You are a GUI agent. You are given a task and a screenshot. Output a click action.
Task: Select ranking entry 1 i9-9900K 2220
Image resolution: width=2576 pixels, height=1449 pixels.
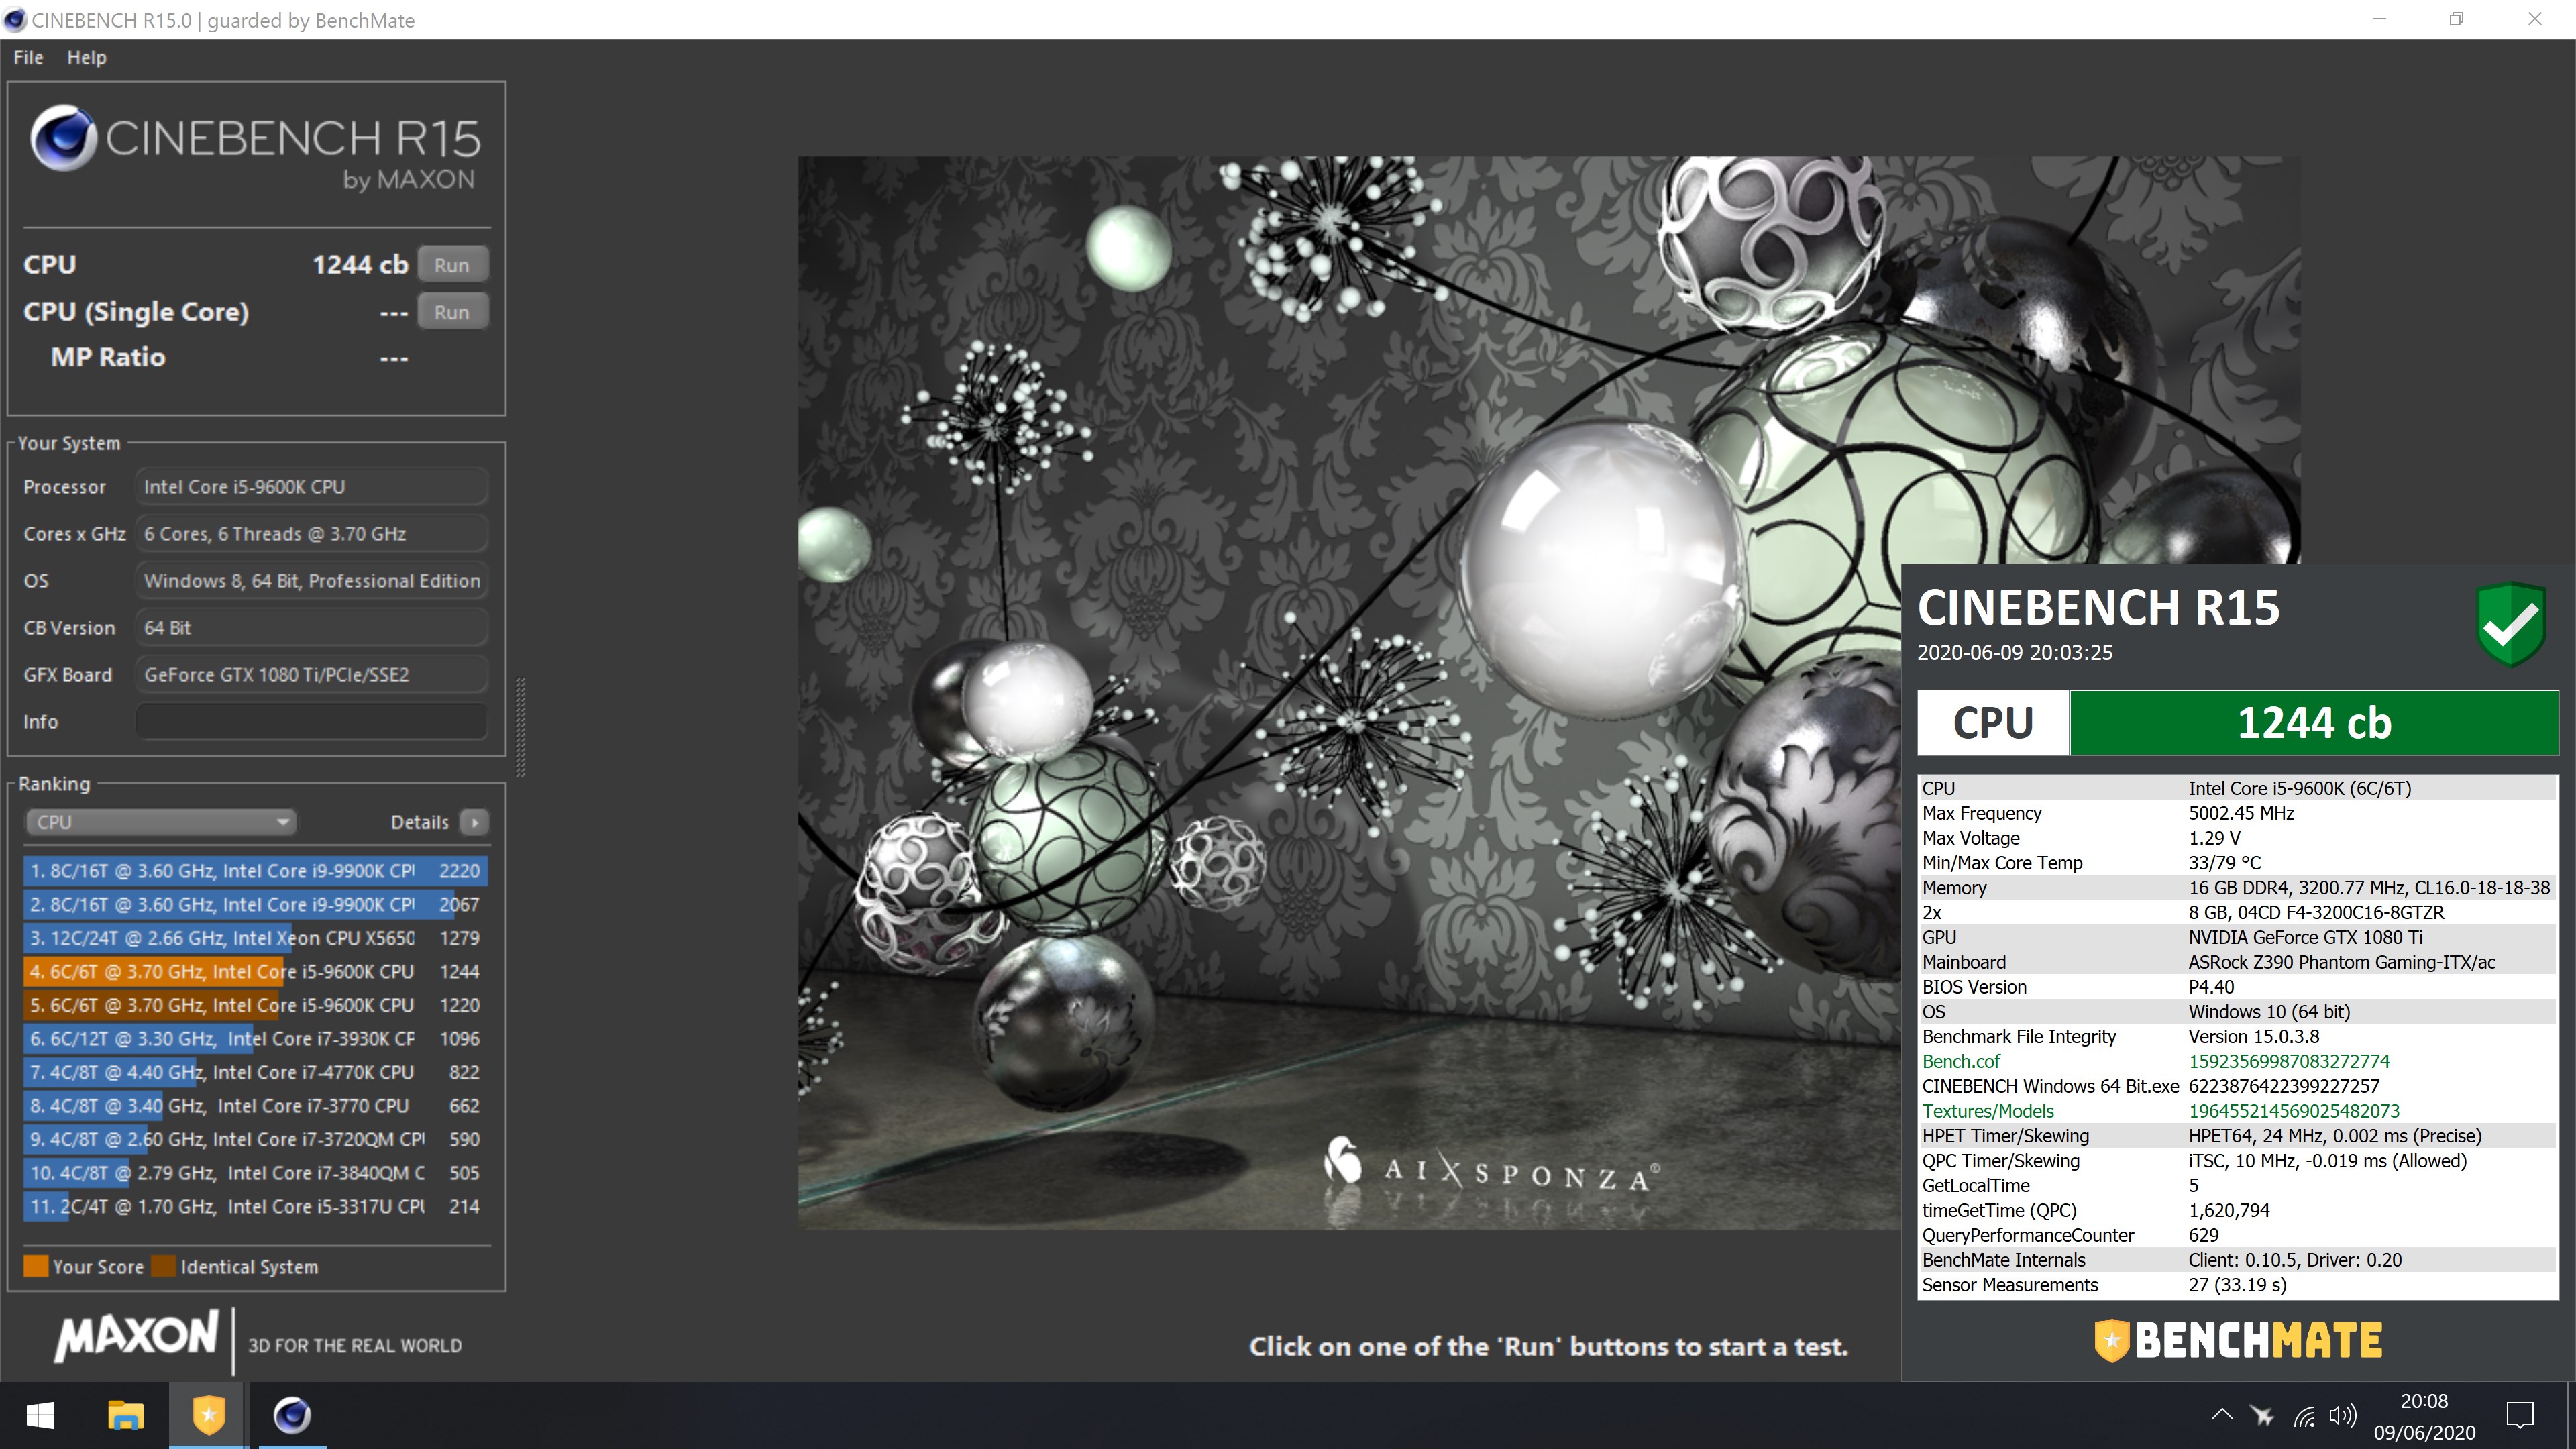[256, 870]
